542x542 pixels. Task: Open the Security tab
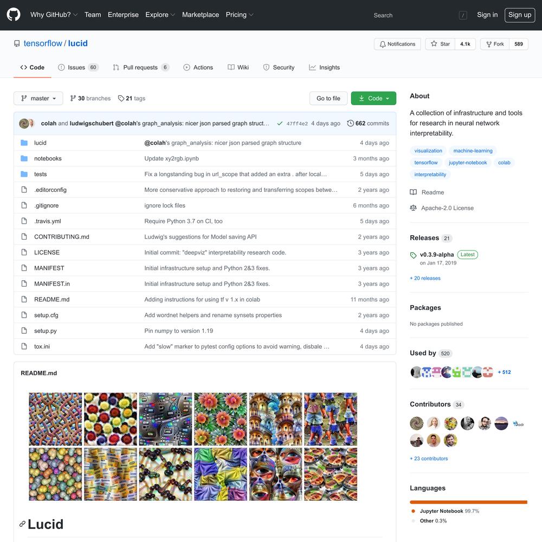[x=279, y=67]
